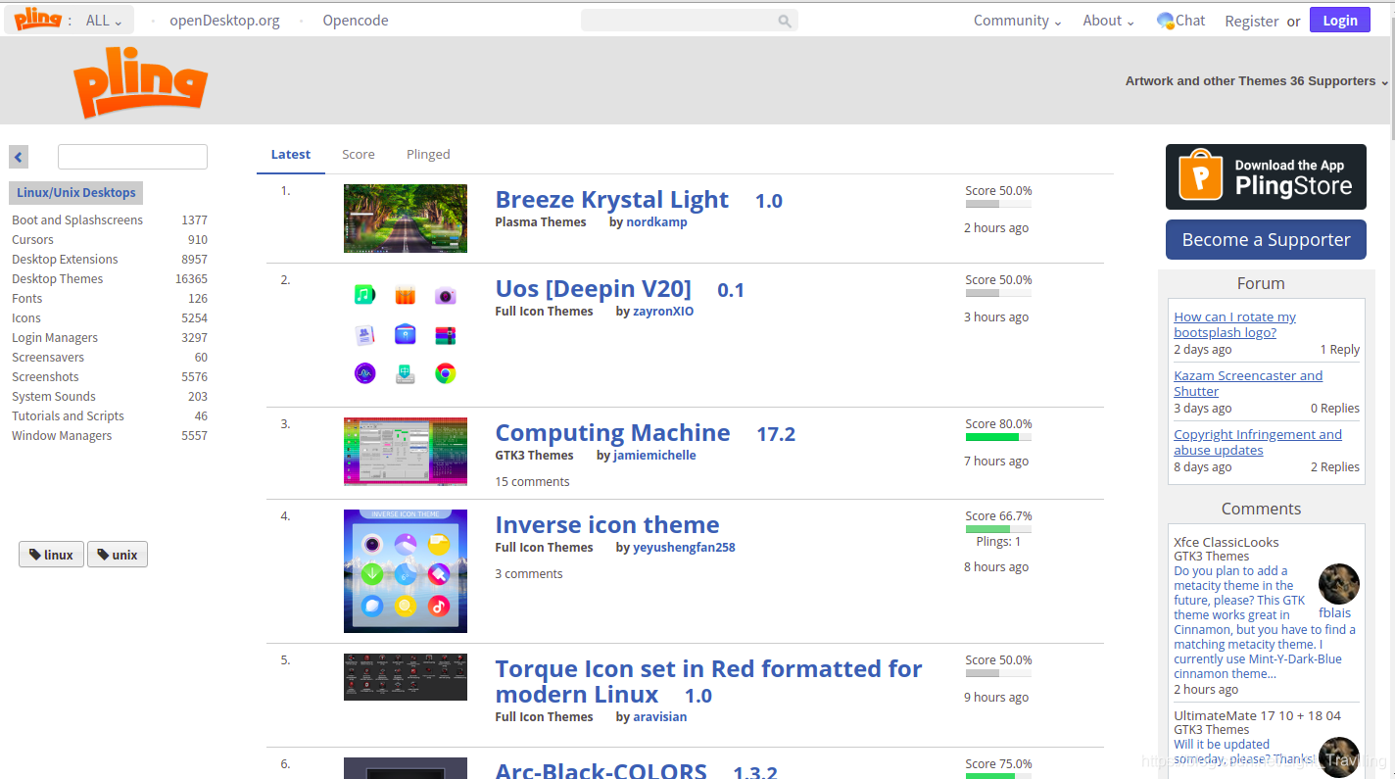Switch to the Latest tab

tap(291, 155)
